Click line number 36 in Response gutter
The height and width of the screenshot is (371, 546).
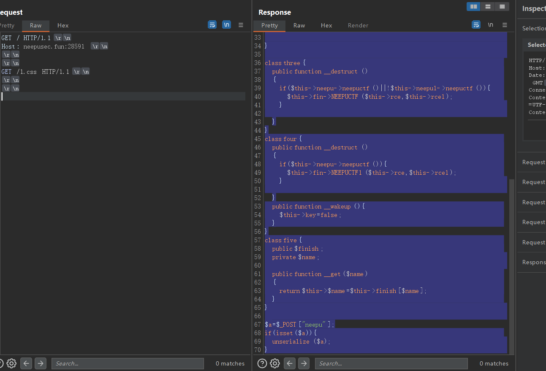(x=258, y=63)
